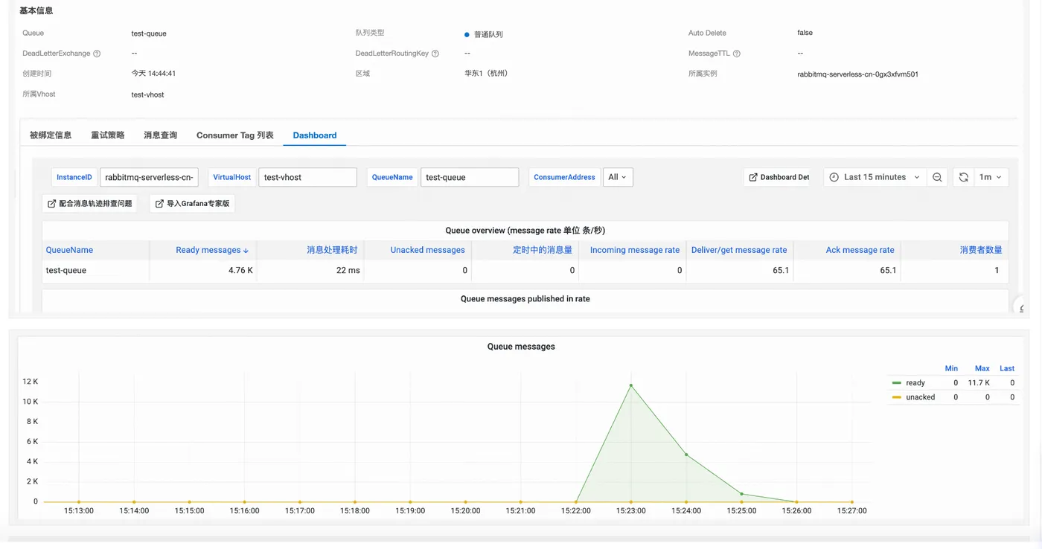This screenshot has width=1042, height=549.
Task: Open the ConsumerAddress All dropdown
Action: pyautogui.click(x=618, y=177)
